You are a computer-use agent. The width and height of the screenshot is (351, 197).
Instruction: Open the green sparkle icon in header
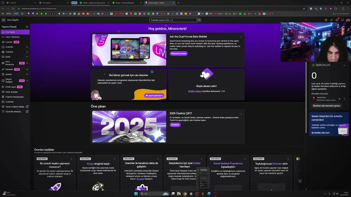click(331, 20)
